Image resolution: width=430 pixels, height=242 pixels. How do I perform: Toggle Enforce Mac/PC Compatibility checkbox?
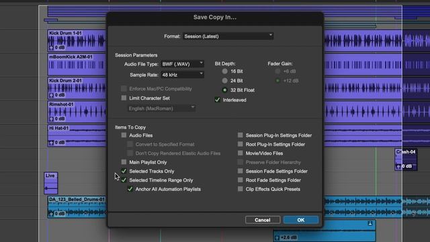coord(124,89)
